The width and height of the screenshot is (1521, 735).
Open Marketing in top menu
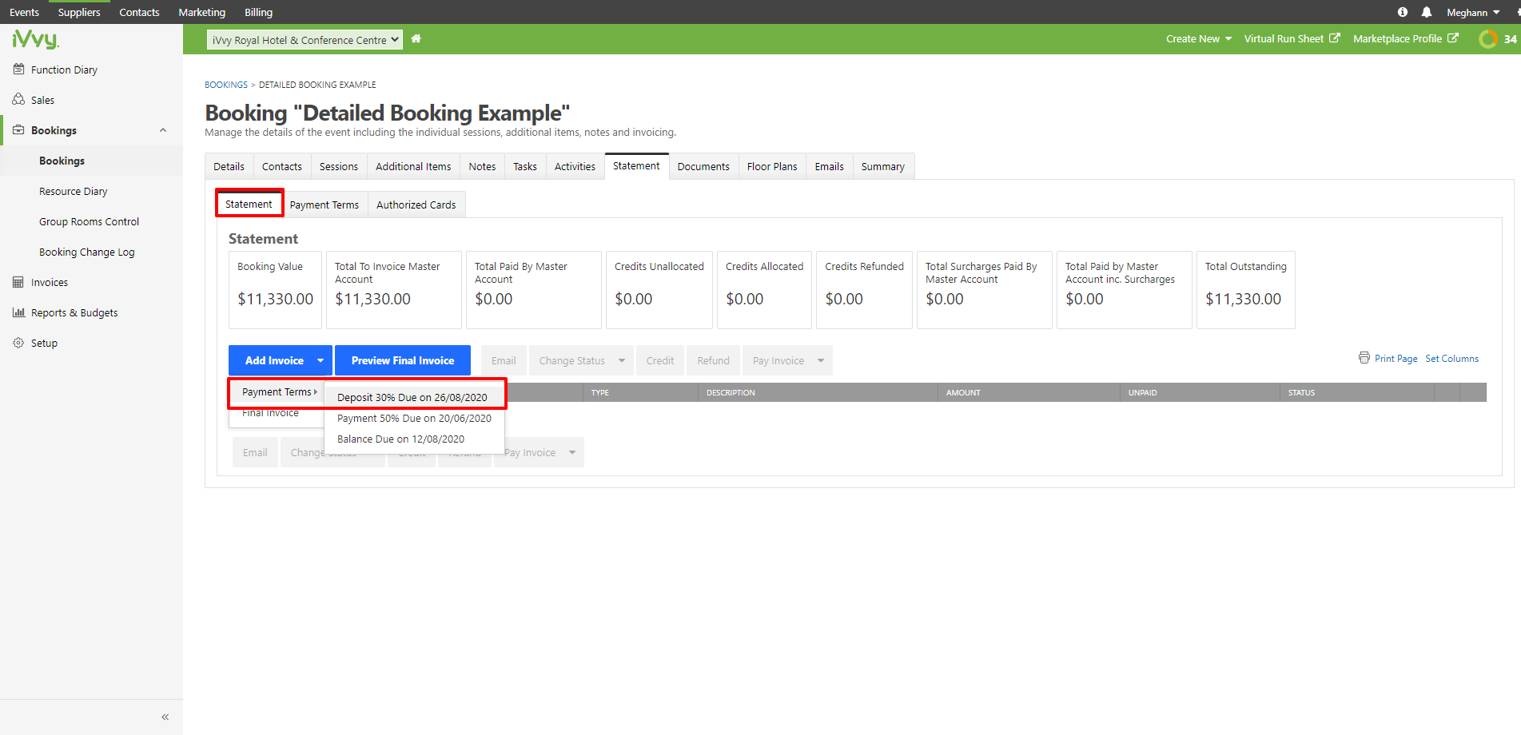click(x=201, y=12)
